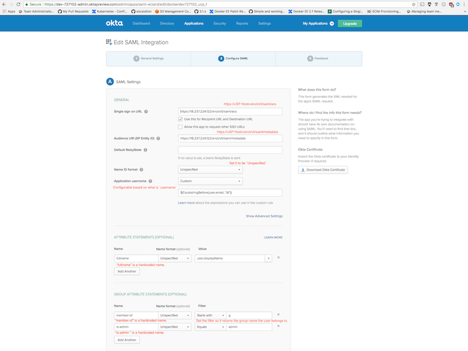The image size is (468, 351).
Task: Open the Custom application username dropdown
Action: [210, 180]
